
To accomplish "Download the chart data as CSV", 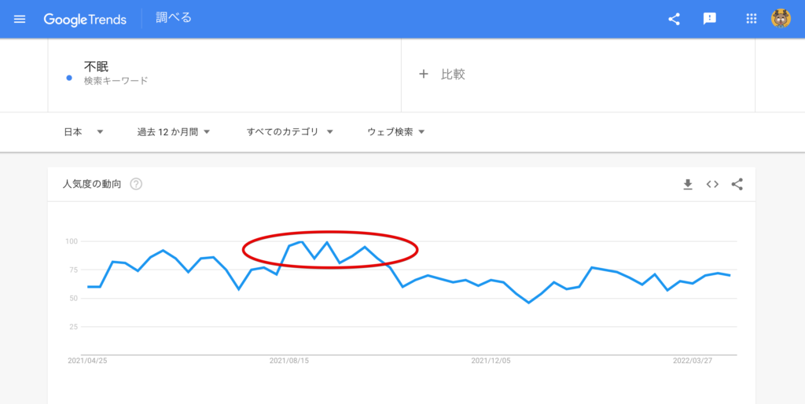I will 688,184.
